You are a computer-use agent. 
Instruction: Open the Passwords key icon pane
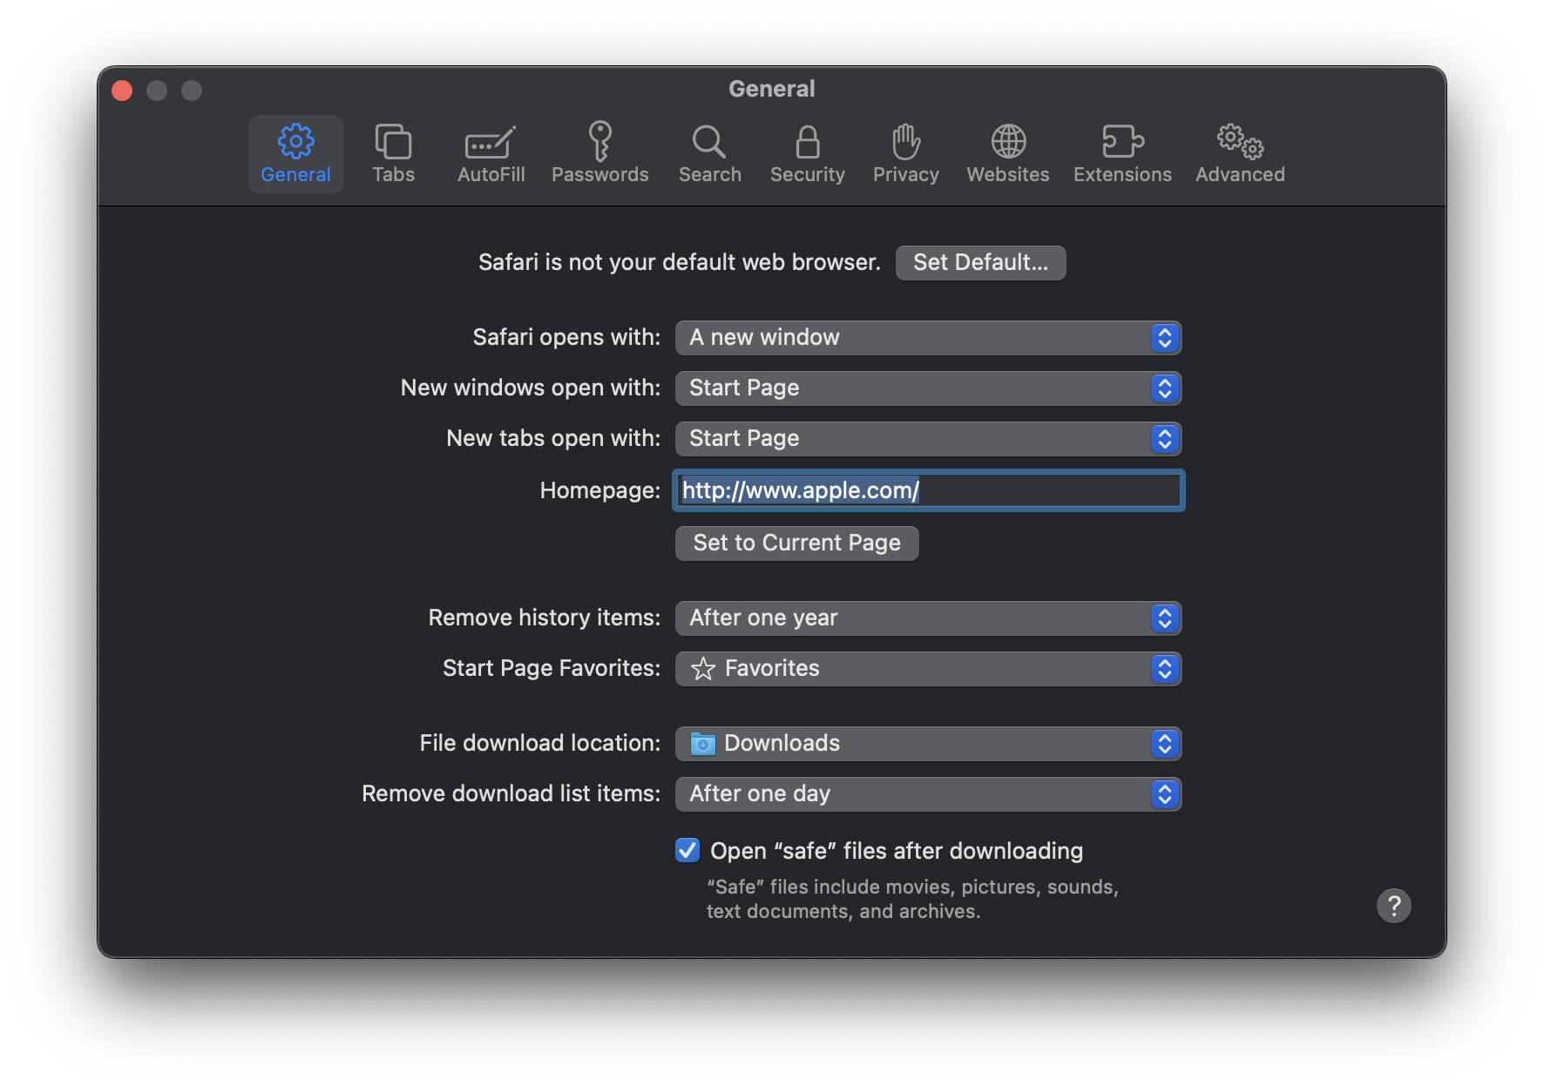point(599,153)
